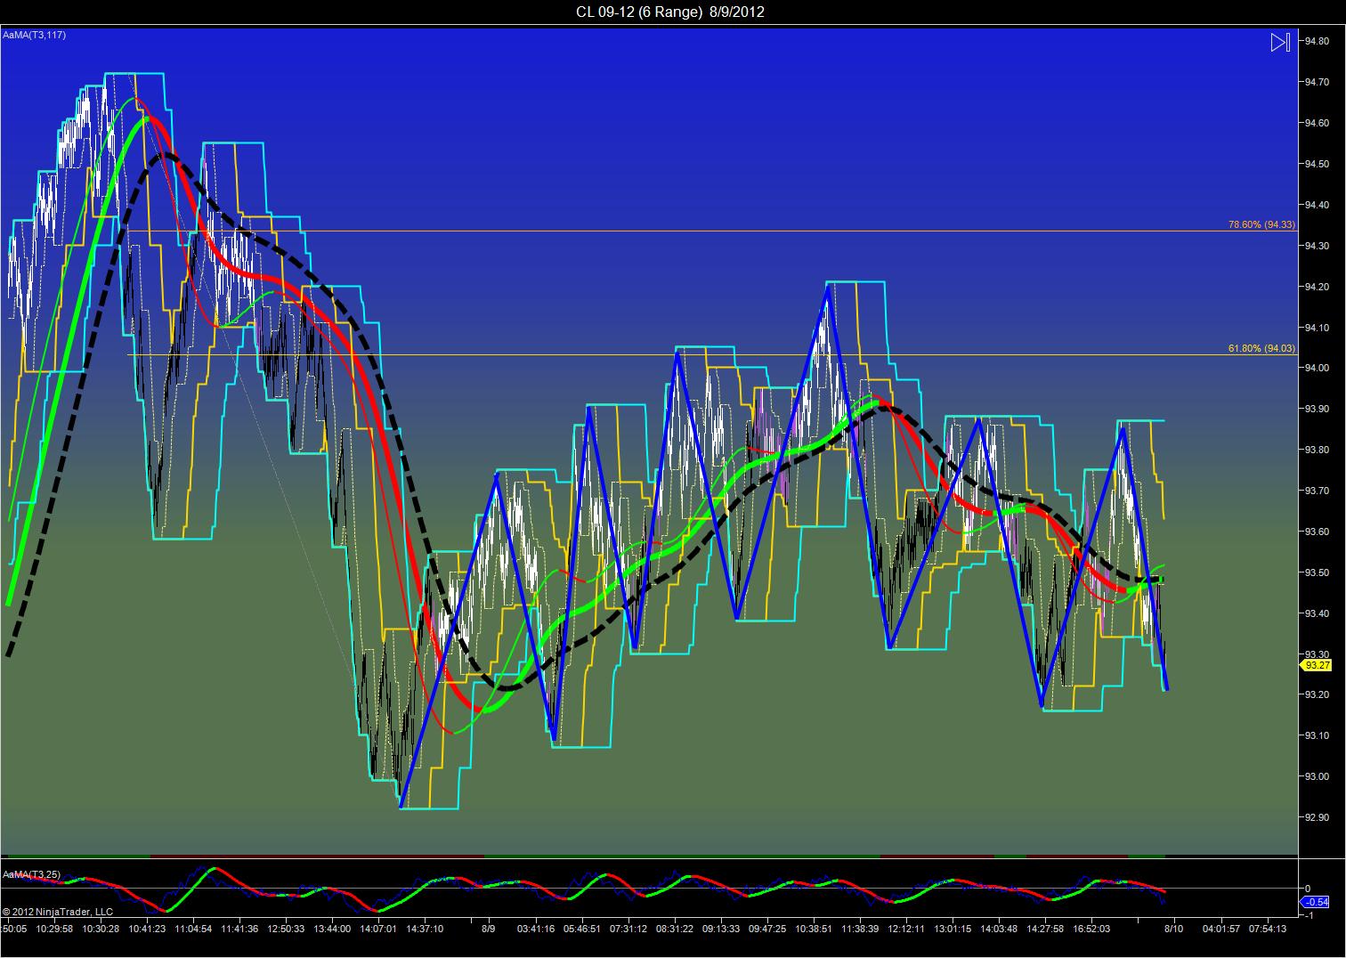This screenshot has width=1346, height=958.
Task: Click the 93.60 price axis label
Action: [x=1318, y=532]
